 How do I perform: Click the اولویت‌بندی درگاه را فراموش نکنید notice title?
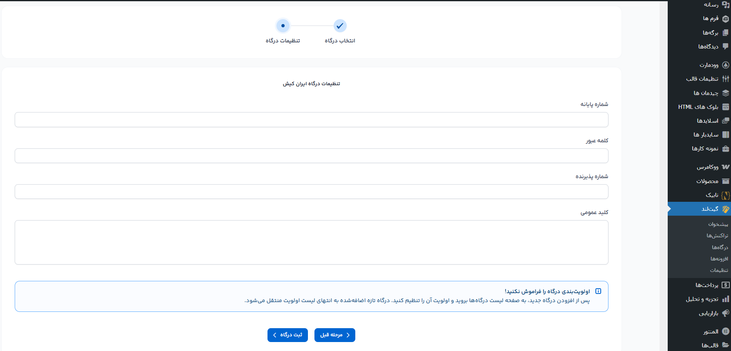click(547, 291)
